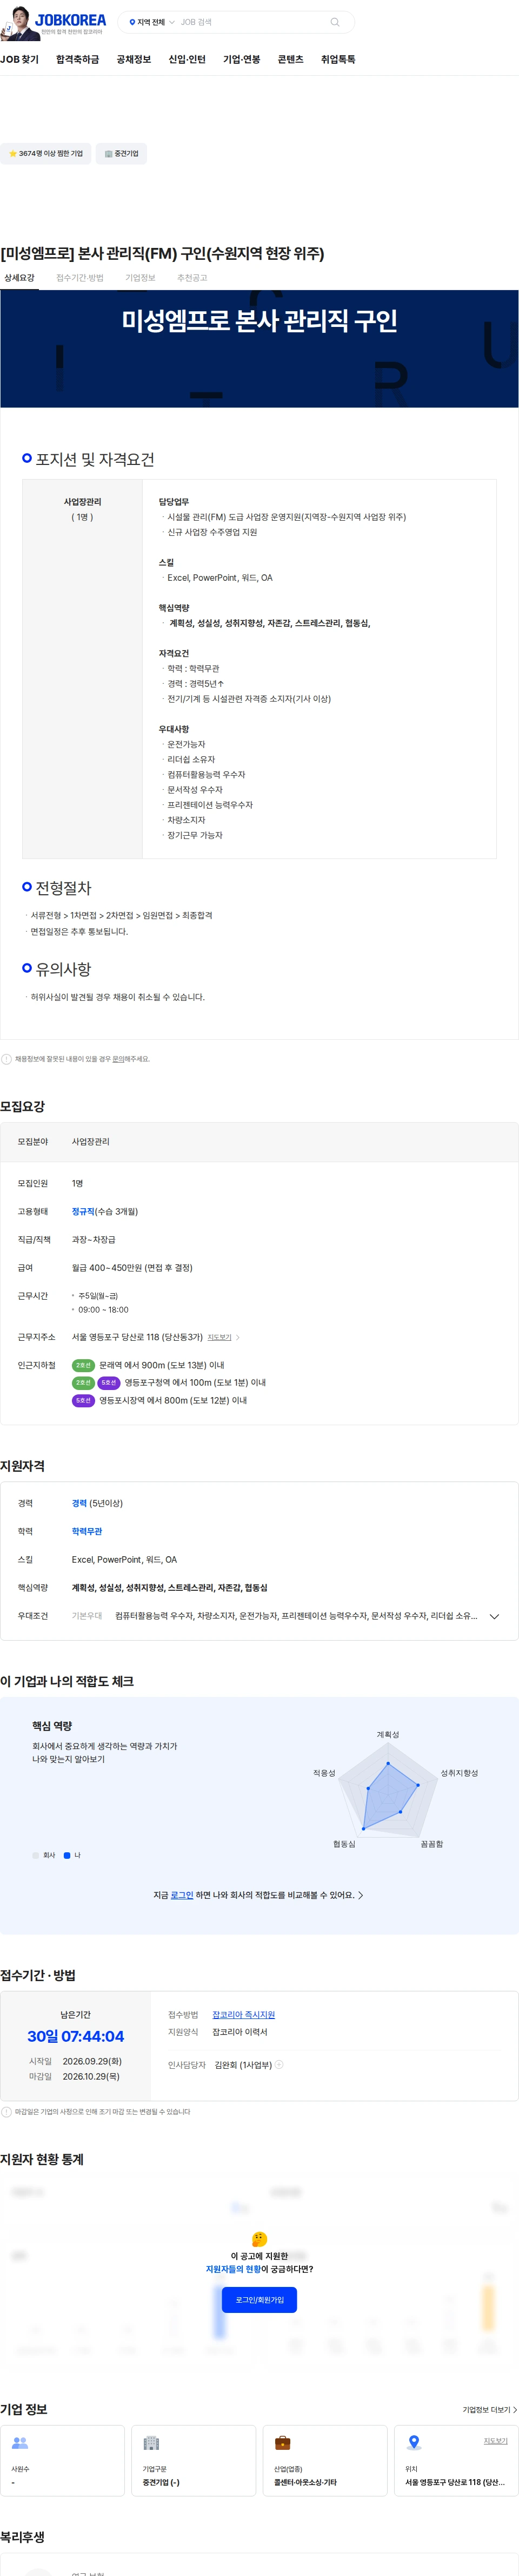Click the 포지션 및 자격요건 heading bullet
Image resolution: width=519 pixels, height=2576 pixels.
(27, 458)
